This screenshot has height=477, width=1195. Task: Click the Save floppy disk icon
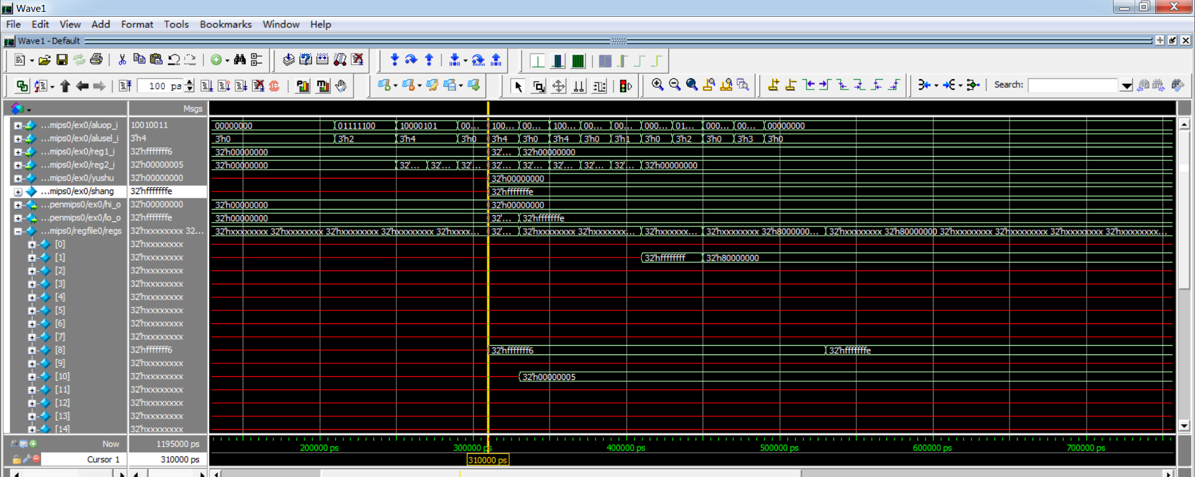click(x=62, y=60)
